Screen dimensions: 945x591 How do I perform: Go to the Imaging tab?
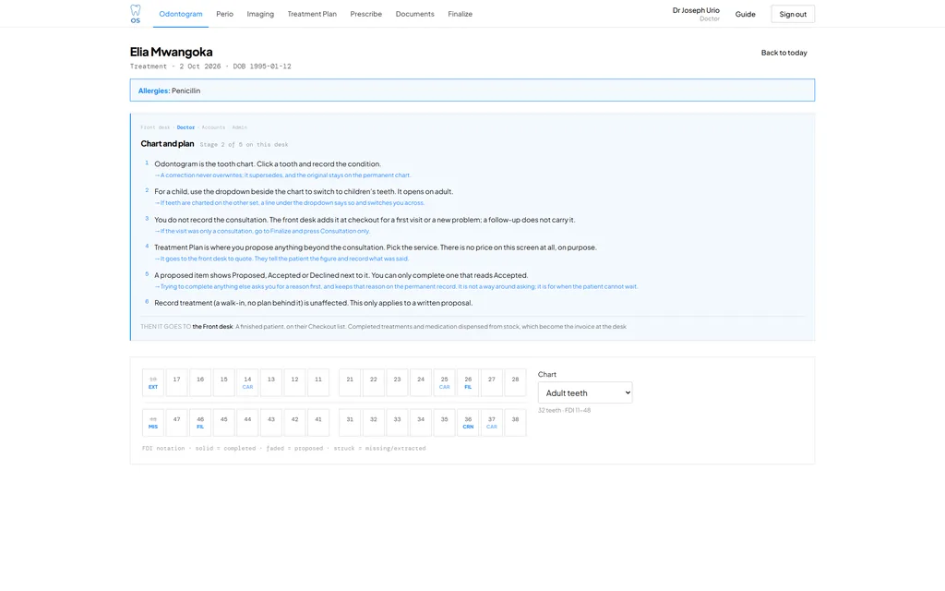point(260,14)
